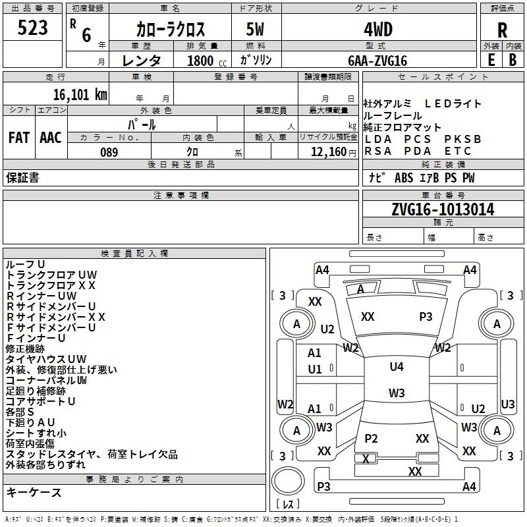The width and height of the screenshot is (527, 527).
Task: Click the air conditioner value AAC
Action: pos(51,138)
